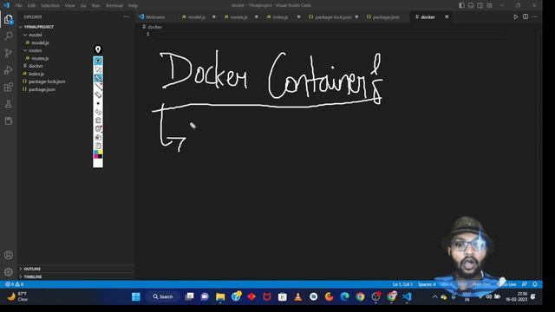555x312 pixels.
Task: Select the white color swatch in annotation toolbar
Action: pyautogui.click(x=98, y=163)
